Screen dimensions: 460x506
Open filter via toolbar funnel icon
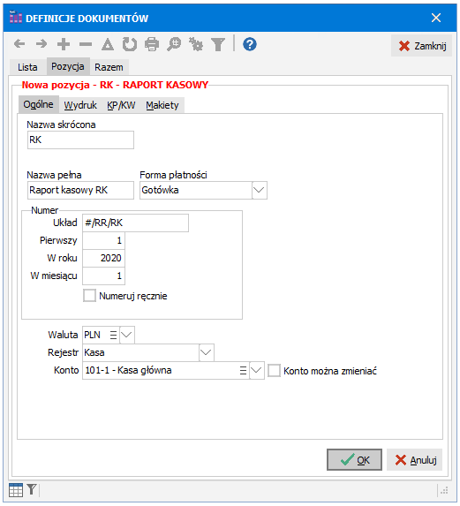coord(218,44)
